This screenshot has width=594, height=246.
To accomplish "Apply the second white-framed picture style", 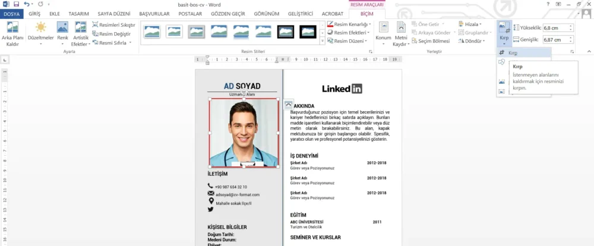I will pyautogui.click(x=174, y=31).
